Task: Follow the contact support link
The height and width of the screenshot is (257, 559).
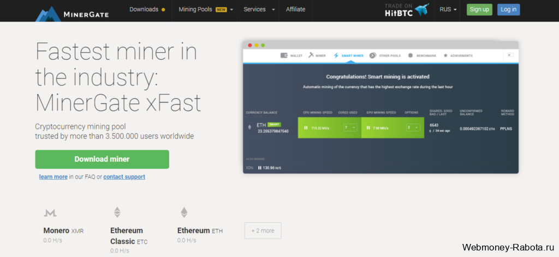Action: [x=124, y=176]
